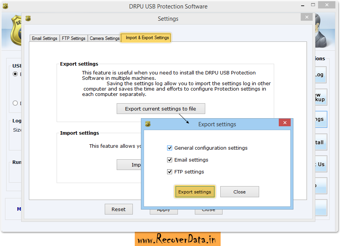This screenshot has width=340, height=246.
Task: Uncheck the Email settings checkbox
Action: point(169,160)
